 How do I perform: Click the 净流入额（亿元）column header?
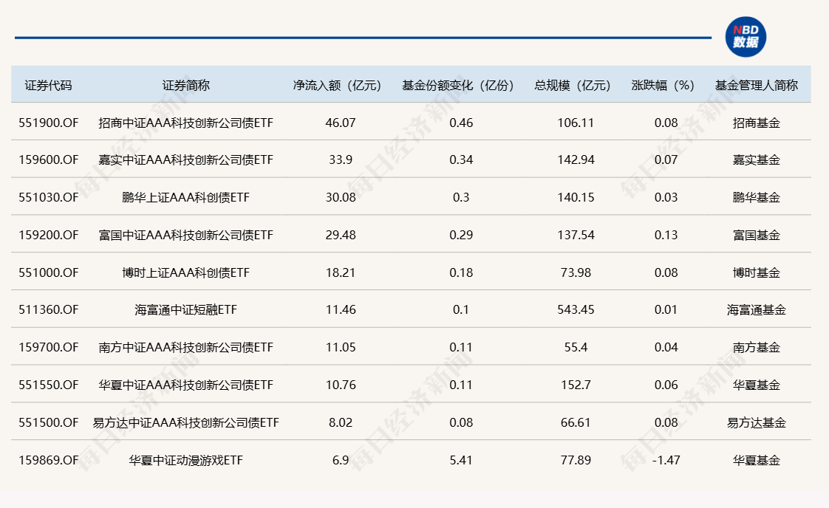(336, 85)
